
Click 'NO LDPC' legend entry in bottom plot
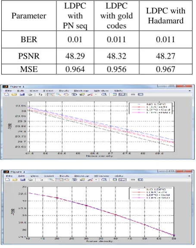point(156,189)
